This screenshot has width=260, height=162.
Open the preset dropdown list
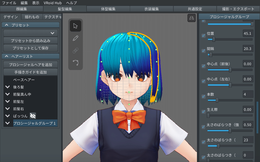click(31, 33)
